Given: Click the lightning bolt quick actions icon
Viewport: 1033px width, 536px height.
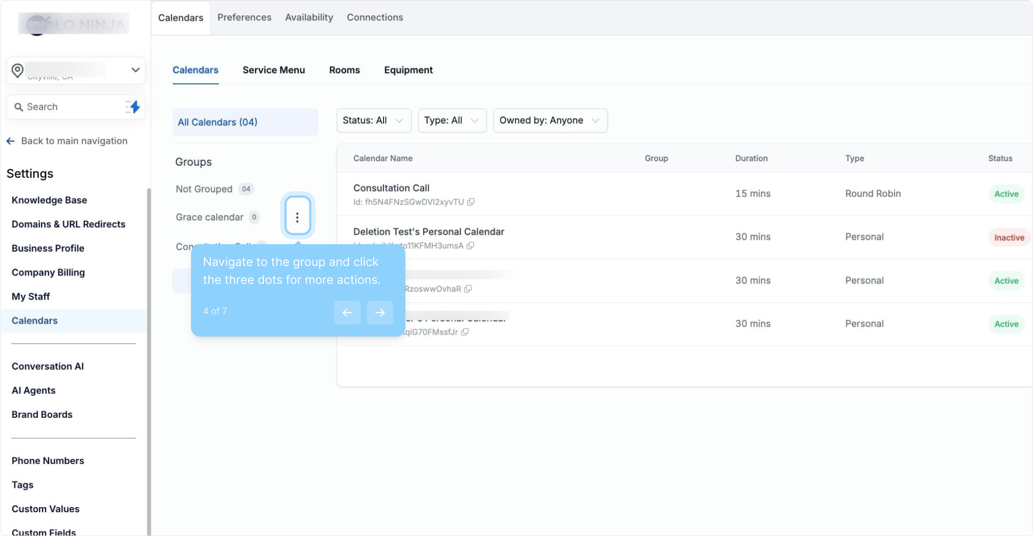Looking at the screenshot, I should [133, 107].
